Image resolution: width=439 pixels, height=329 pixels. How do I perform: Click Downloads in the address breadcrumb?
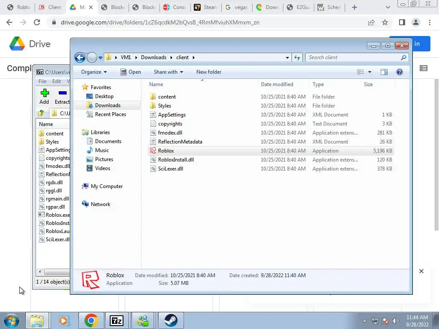[153, 57]
